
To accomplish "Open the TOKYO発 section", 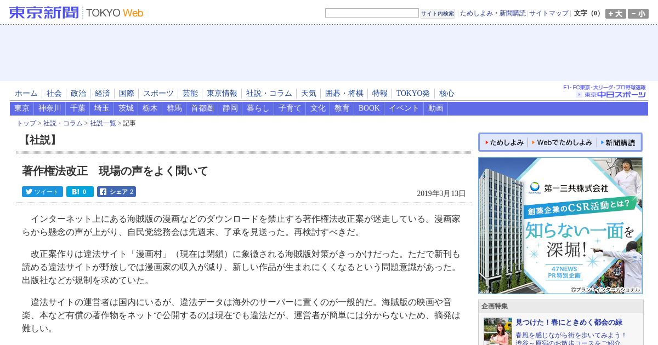I will [x=413, y=94].
